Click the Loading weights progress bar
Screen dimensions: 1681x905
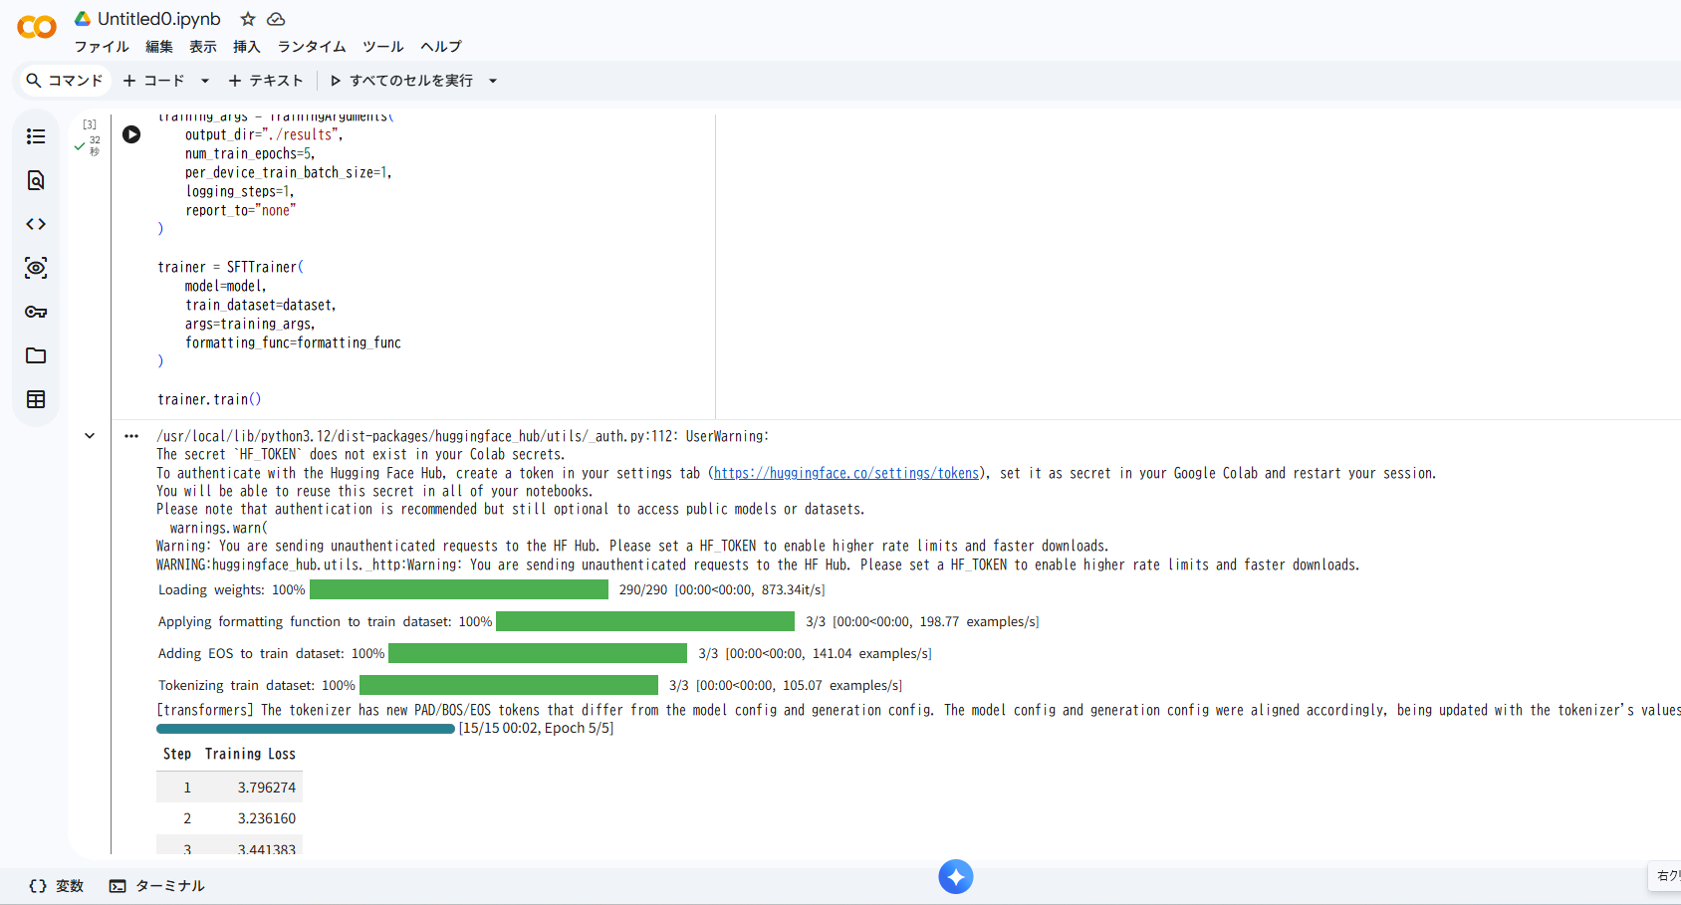click(459, 589)
